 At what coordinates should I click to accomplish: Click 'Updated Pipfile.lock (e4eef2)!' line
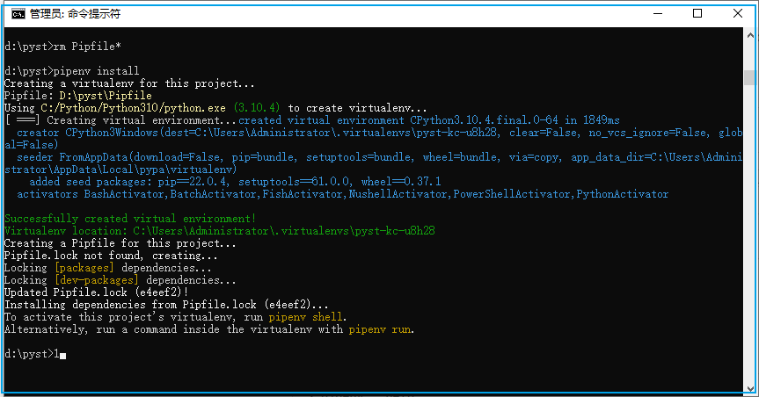pyautogui.click(x=96, y=292)
